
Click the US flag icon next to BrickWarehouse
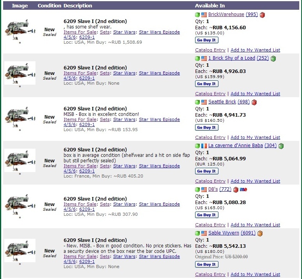(204, 15)
